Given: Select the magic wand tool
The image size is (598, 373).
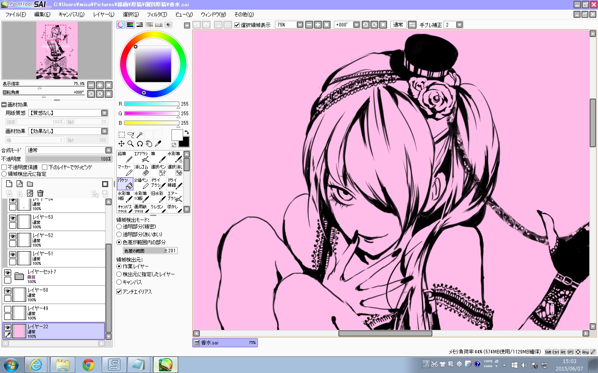Looking at the screenshot, I should pyautogui.click(x=140, y=134).
